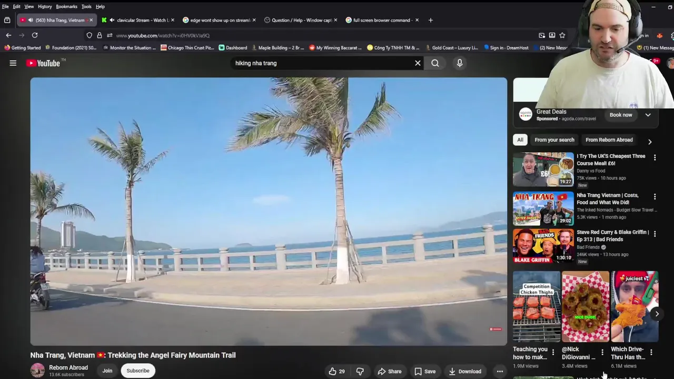Open the Gold Coast Luxury bookmark

pos(451,47)
